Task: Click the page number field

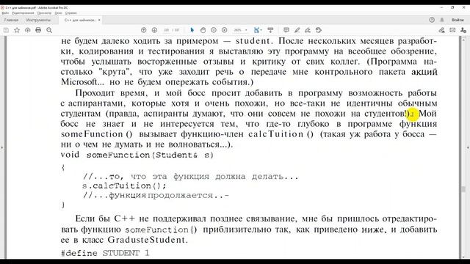Action: [167, 30]
